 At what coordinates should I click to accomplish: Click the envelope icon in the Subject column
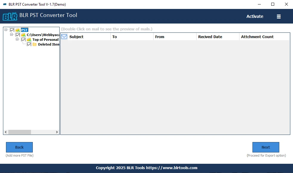64,36
